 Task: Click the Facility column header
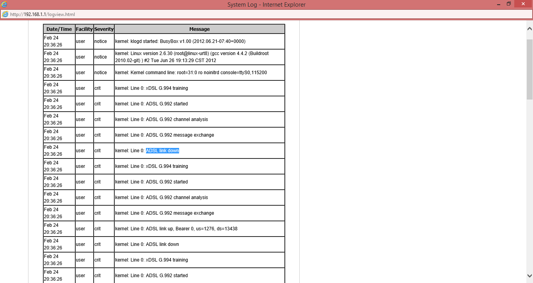coord(84,29)
